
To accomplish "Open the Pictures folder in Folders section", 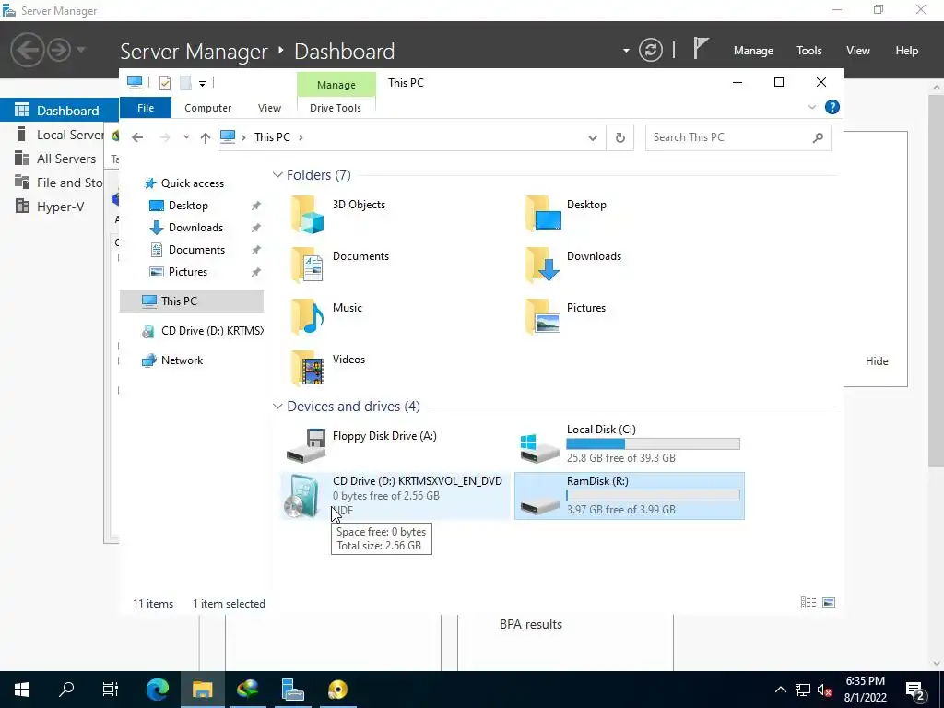I will click(x=566, y=317).
